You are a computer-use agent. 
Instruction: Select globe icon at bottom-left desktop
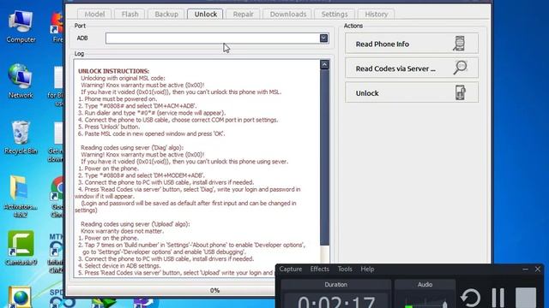20,297
